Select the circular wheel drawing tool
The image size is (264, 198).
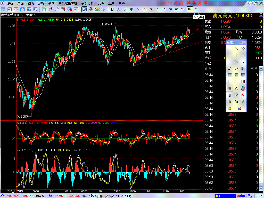pyautogui.click(x=243, y=88)
